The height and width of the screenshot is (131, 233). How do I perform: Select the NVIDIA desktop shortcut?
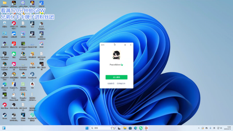tap(5, 96)
